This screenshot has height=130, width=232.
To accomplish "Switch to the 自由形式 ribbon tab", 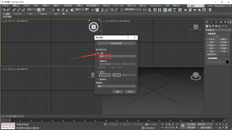I will pos(18,14).
